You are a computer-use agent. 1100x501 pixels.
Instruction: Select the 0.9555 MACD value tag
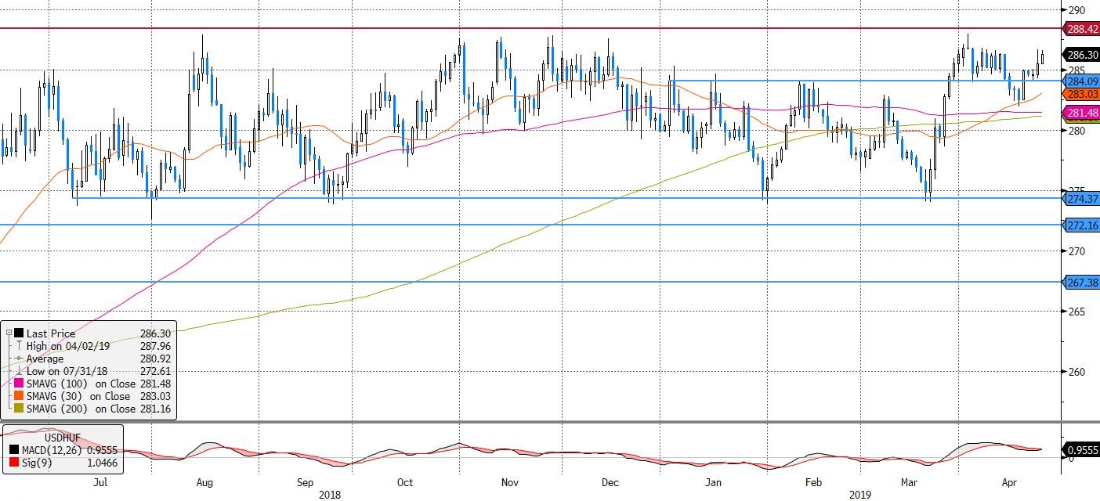tap(1080, 450)
